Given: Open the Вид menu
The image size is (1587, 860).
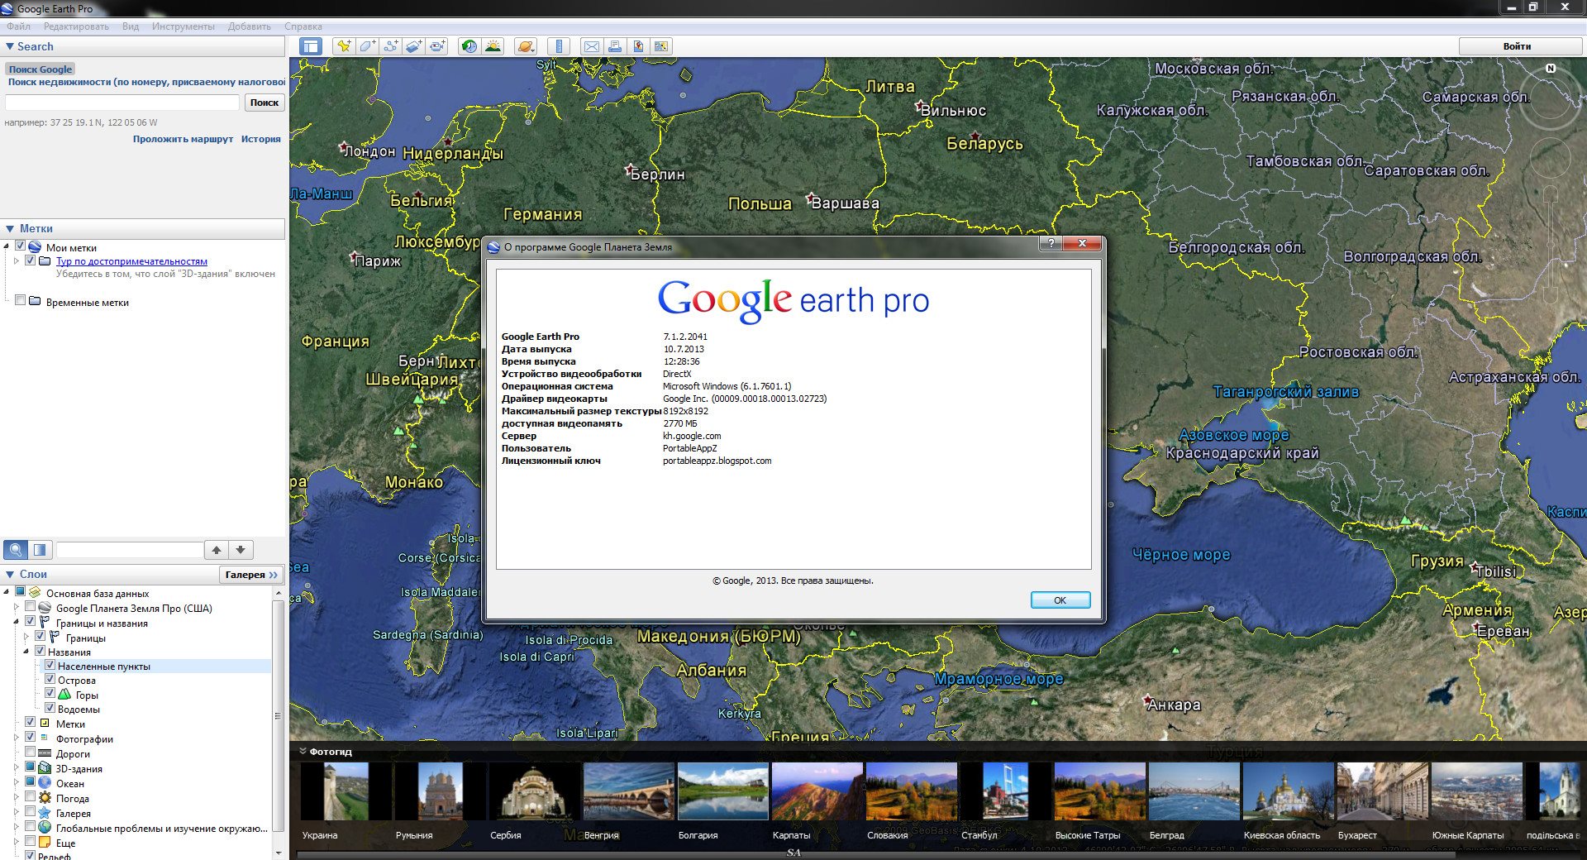Looking at the screenshot, I should pos(131,26).
